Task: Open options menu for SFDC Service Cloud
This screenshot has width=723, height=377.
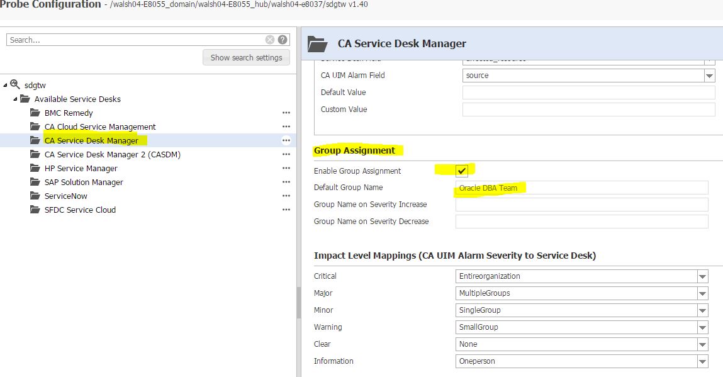Action: tap(286, 210)
